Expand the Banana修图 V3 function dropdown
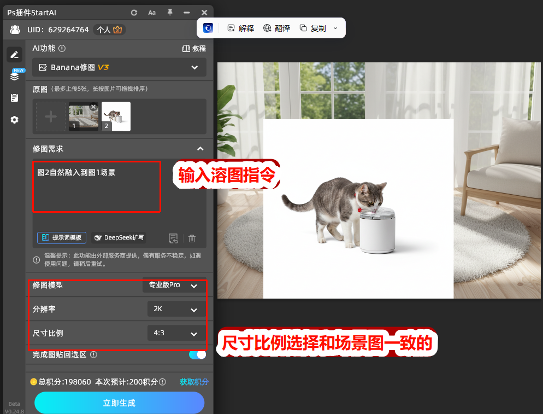Screen dimensions: 543x414 (x=119, y=67)
